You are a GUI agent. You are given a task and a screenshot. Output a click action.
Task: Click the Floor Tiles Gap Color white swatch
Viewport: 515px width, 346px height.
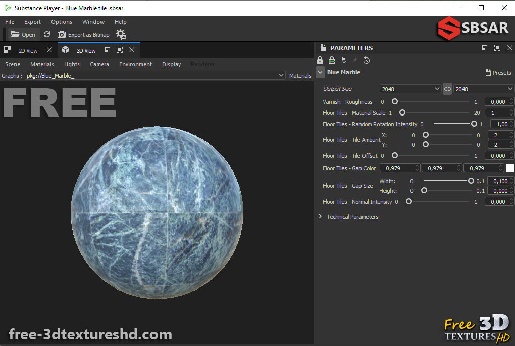point(509,168)
